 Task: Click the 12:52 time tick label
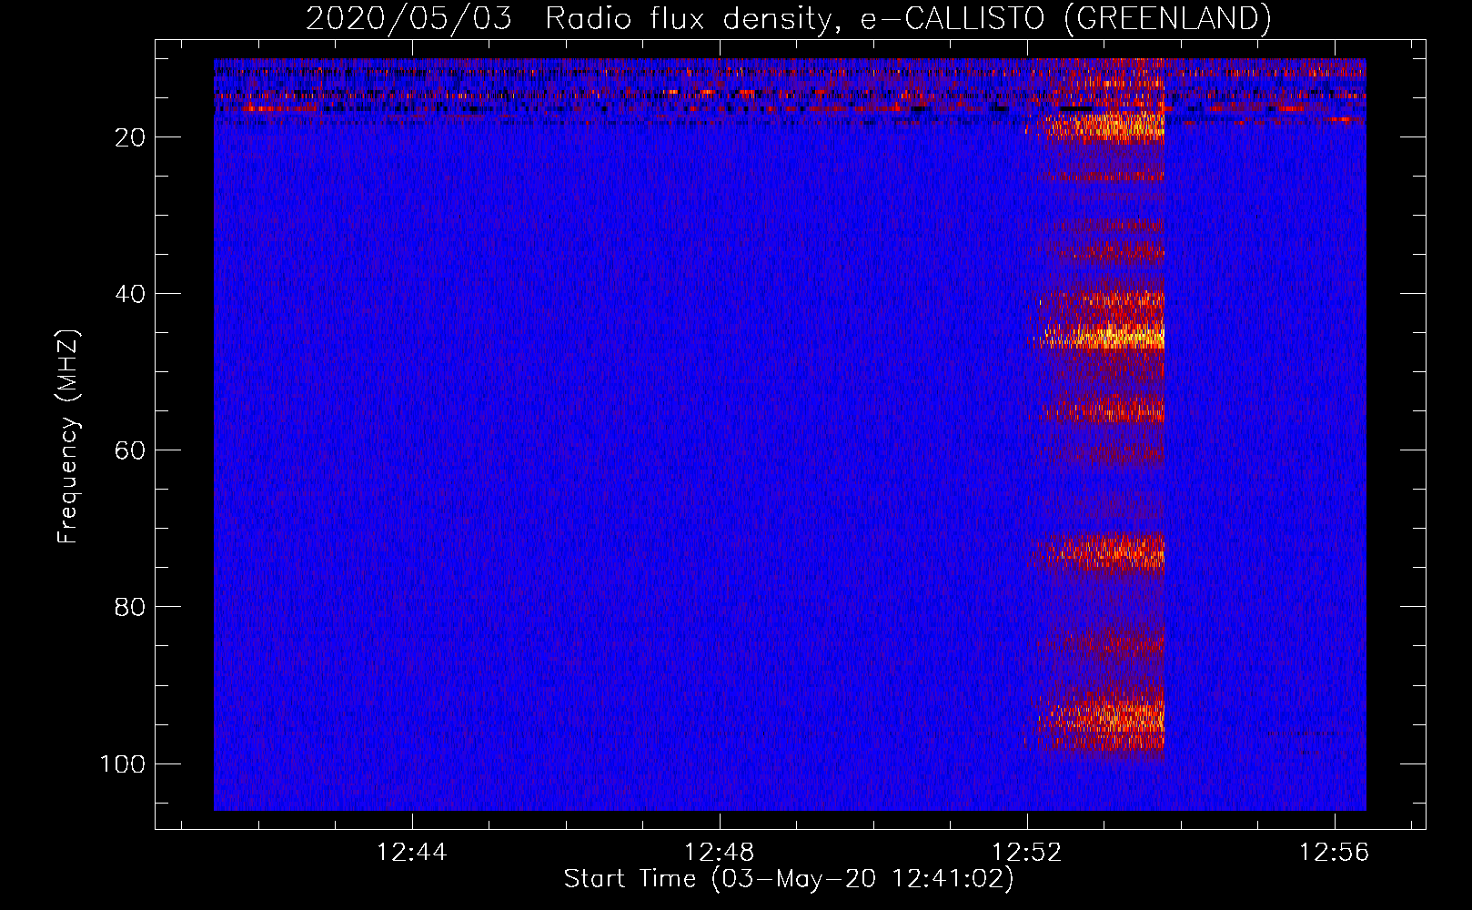(1027, 853)
